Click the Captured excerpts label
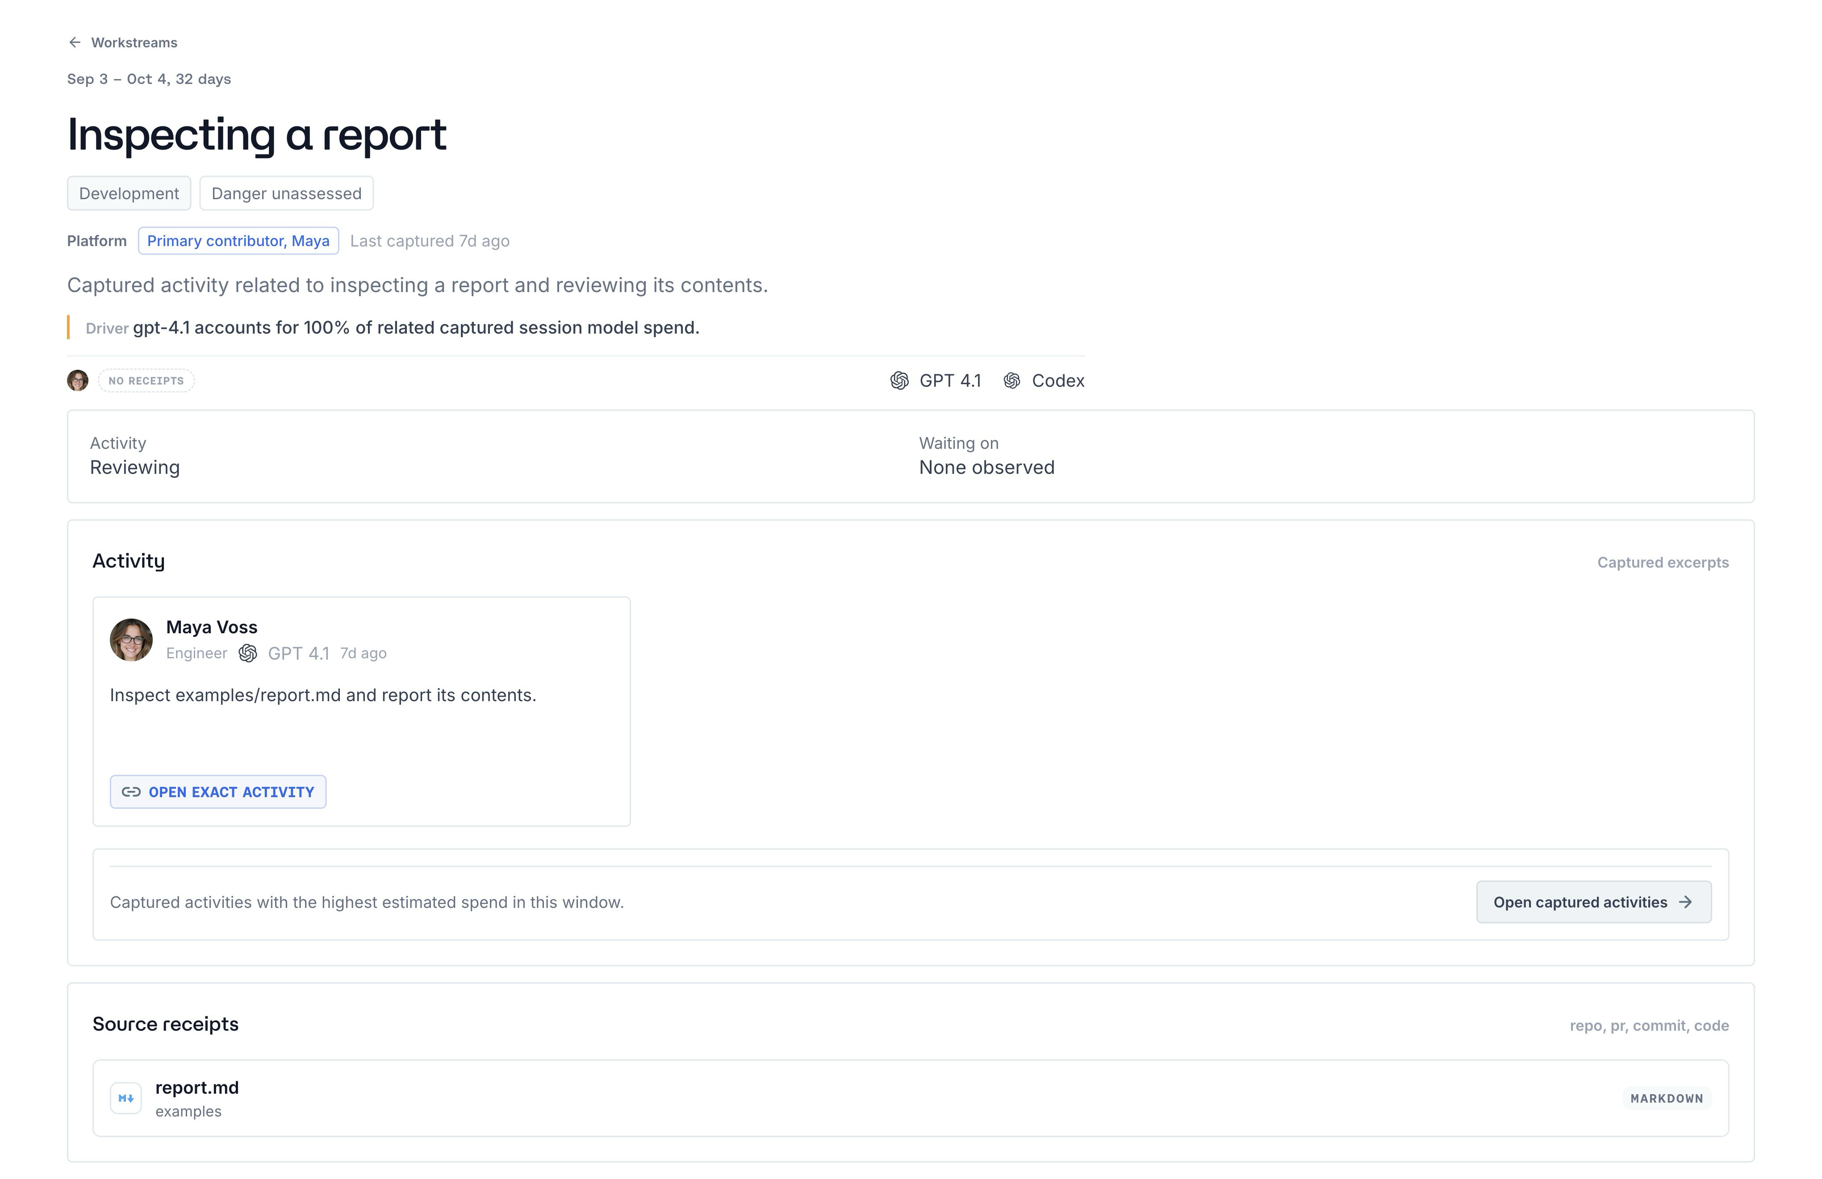The height and width of the screenshot is (1179, 1822). (x=1663, y=563)
